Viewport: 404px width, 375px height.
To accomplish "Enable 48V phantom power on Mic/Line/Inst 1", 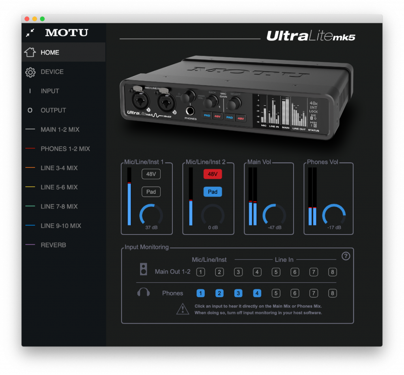I will tap(150, 174).
